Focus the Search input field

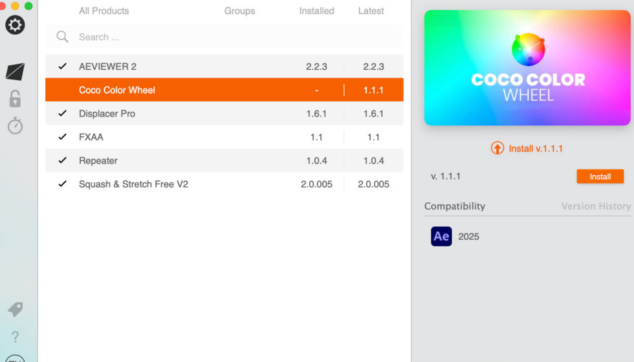tap(224, 37)
